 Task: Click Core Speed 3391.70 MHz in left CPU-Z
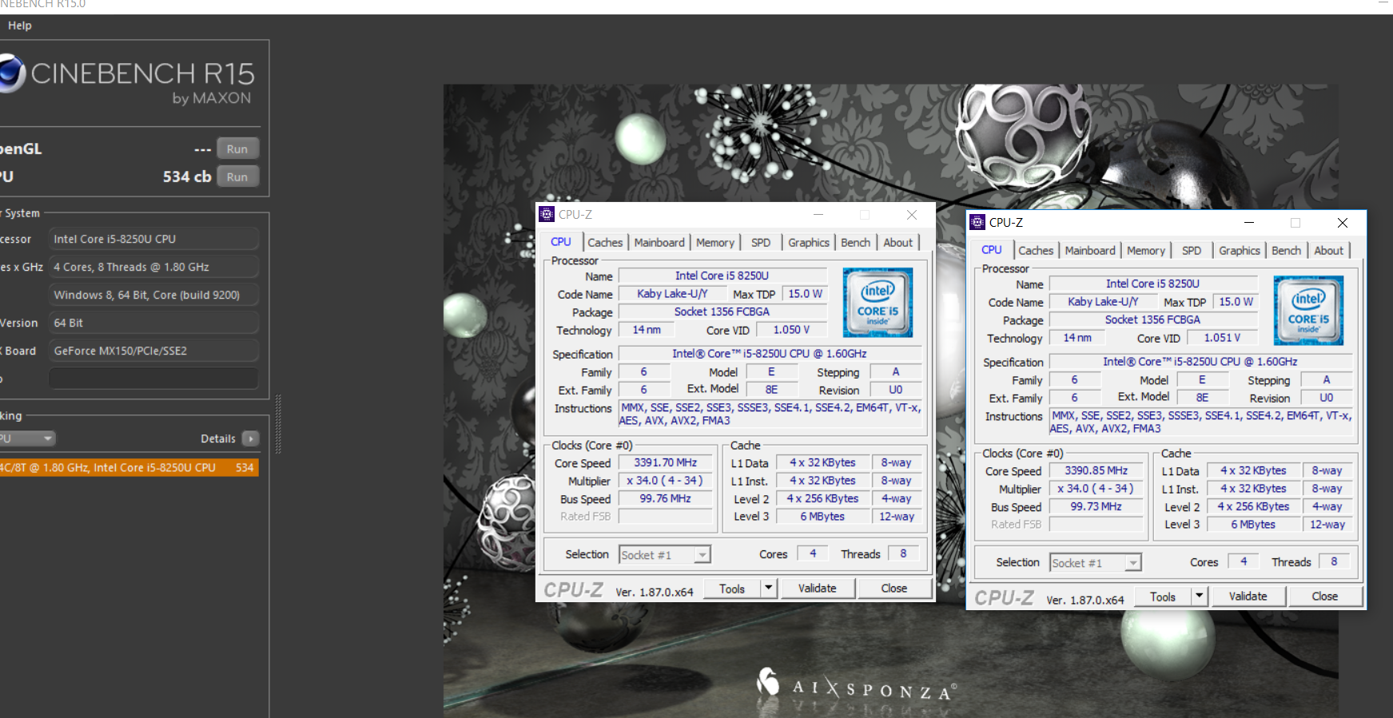point(666,462)
